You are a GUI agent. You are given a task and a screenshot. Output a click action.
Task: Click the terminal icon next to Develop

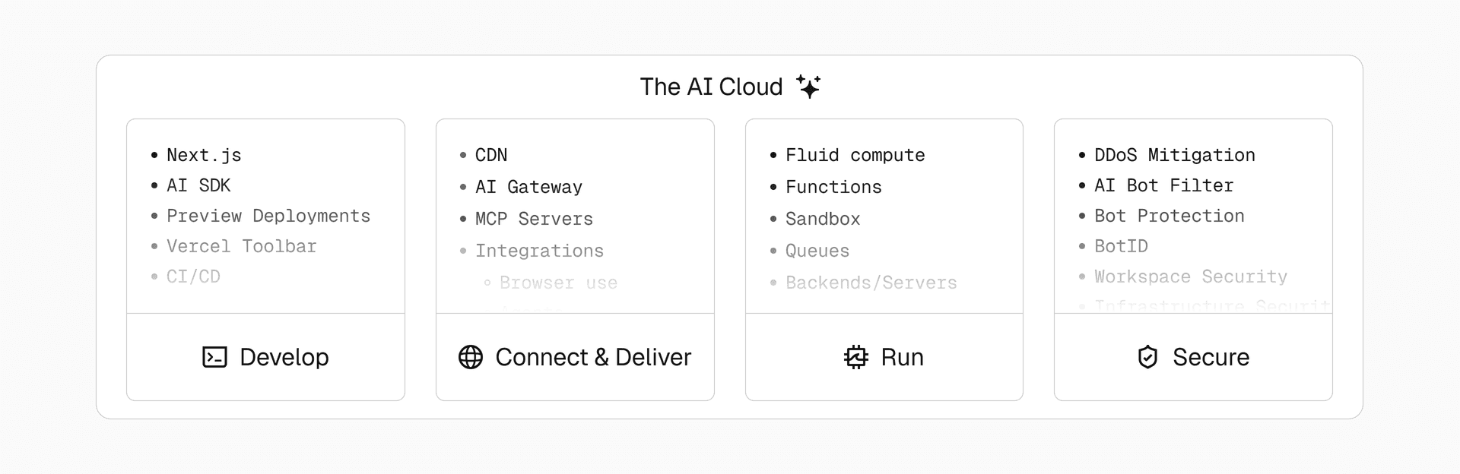[x=214, y=357]
